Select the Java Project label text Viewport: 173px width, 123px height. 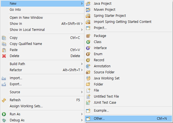[x=103, y=4]
